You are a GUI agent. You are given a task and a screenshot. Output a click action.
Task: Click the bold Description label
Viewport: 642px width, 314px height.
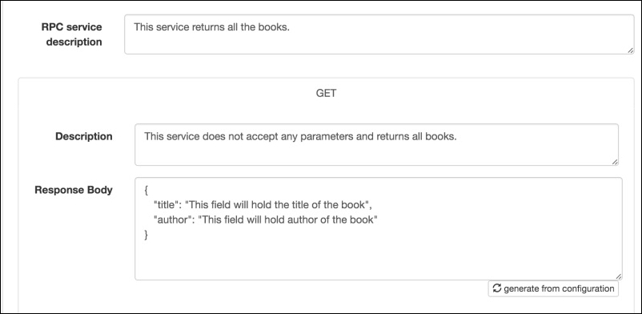pos(83,136)
